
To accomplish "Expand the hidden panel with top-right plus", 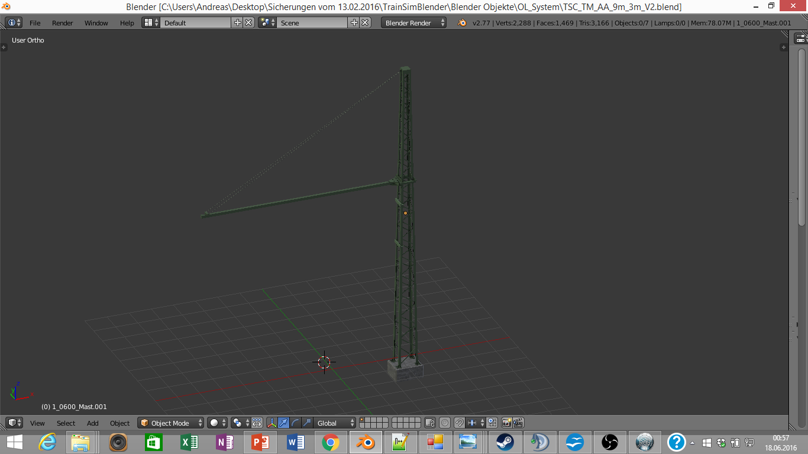I will (784, 47).
